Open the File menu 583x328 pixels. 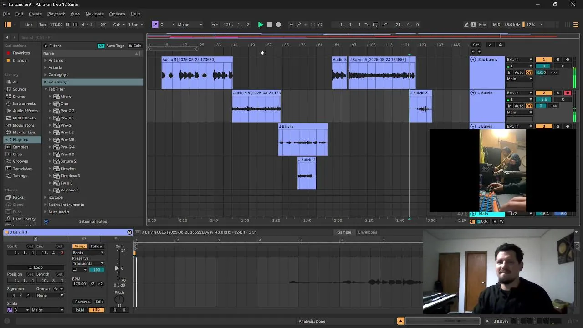(x=6, y=14)
